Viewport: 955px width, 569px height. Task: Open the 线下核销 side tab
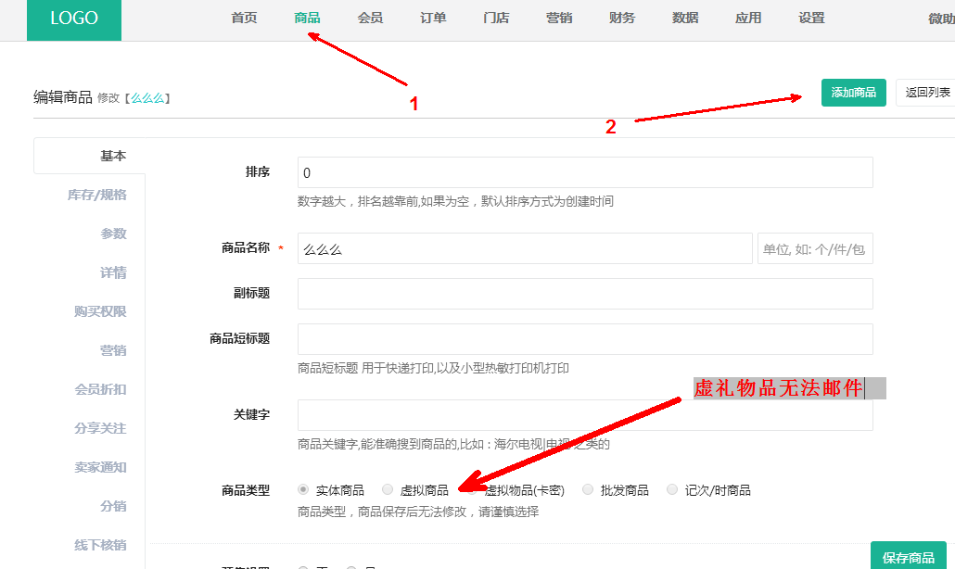pos(100,545)
